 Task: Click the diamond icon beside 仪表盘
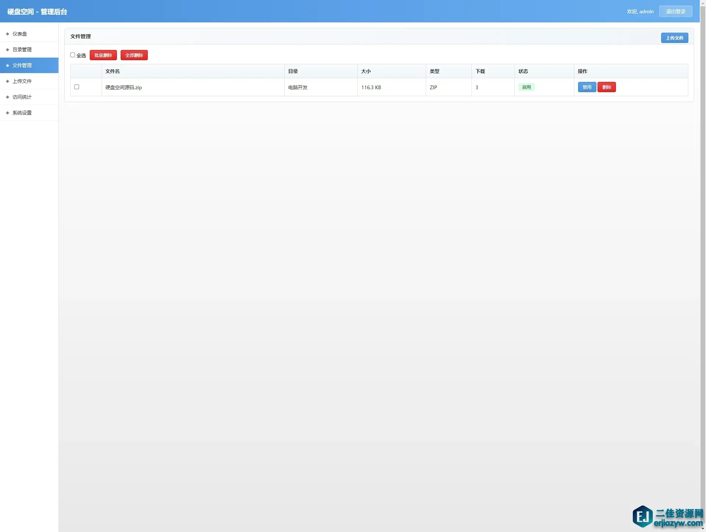pos(7,34)
